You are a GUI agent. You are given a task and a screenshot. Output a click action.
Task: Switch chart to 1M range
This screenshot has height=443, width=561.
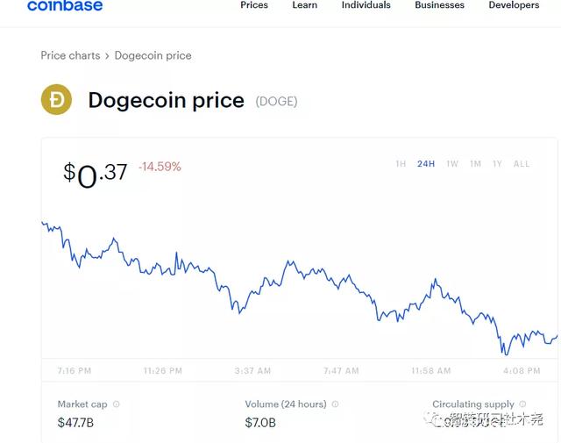click(475, 164)
